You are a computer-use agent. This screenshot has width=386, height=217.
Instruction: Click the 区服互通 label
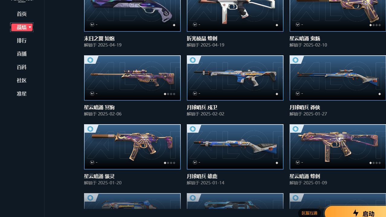coord(310,213)
